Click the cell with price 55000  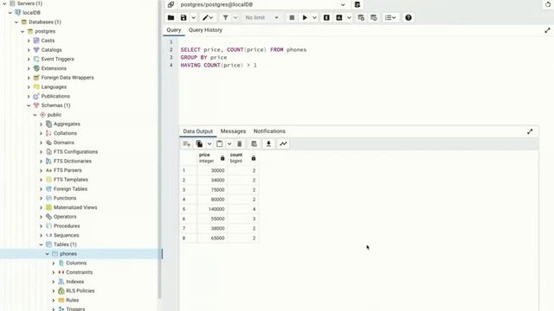click(x=212, y=219)
